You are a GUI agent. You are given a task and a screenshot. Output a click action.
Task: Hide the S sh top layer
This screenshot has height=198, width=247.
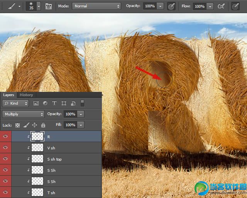(5, 159)
